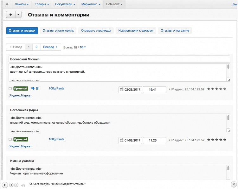Edit the time field 11:26

click(x=155, y=140)
